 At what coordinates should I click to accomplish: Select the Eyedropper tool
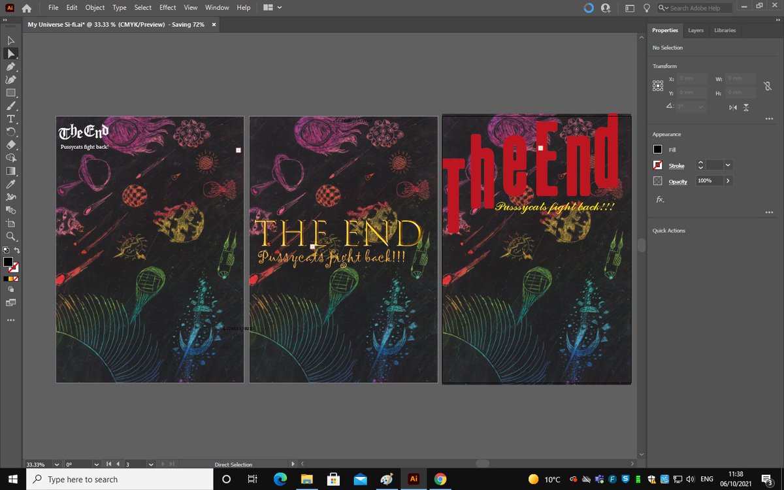(x=11, y=184)
